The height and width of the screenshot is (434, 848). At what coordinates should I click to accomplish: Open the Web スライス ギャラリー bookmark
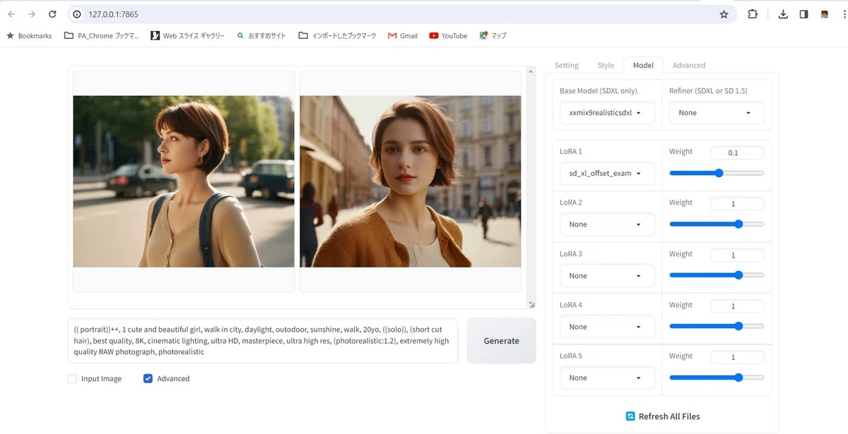click(187, 35)
